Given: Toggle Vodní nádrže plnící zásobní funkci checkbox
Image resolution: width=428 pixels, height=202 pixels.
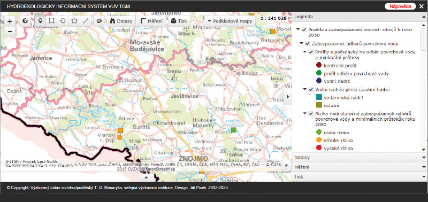Looking at the screenshot, I should [311, 89].
